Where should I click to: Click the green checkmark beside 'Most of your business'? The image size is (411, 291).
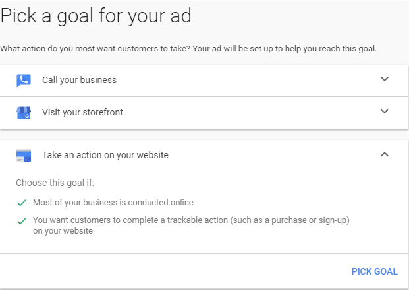click(x=22, y=203)
